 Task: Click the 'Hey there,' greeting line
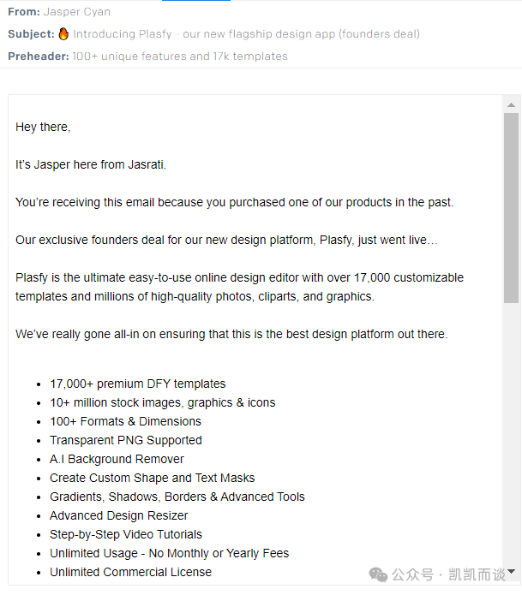[x=43, y=127]
